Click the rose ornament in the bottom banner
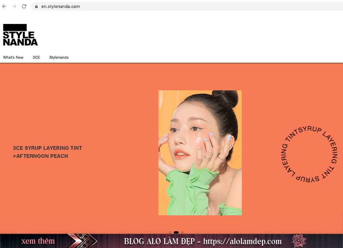Image resolution: width=343 pixels, height=248 pixels. click(298, 241)
